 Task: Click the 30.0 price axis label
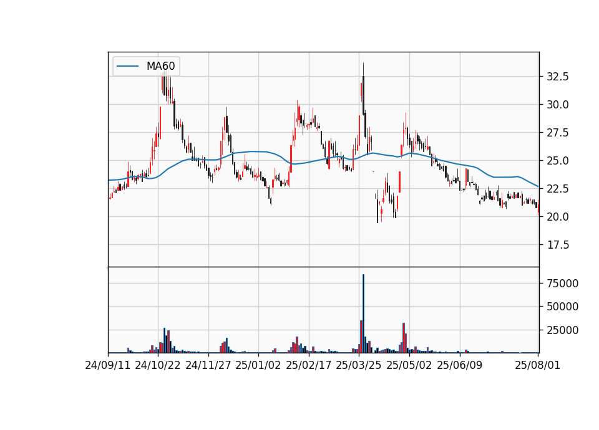coord(558,105)
